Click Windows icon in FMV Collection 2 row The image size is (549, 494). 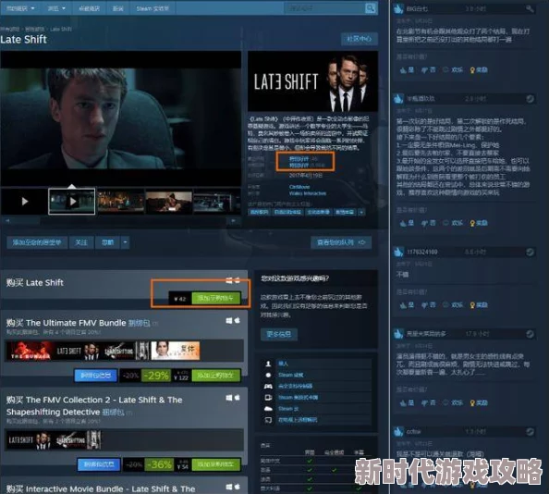click(229, 398)
